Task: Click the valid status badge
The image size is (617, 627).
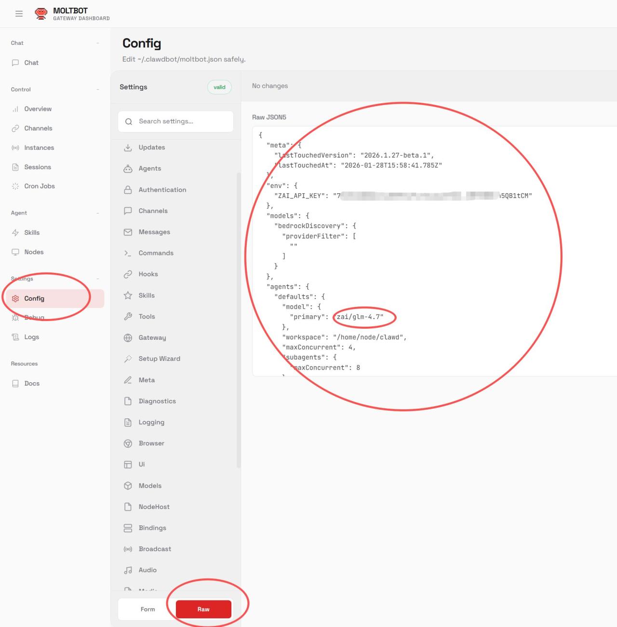Action: coord(219,87)
